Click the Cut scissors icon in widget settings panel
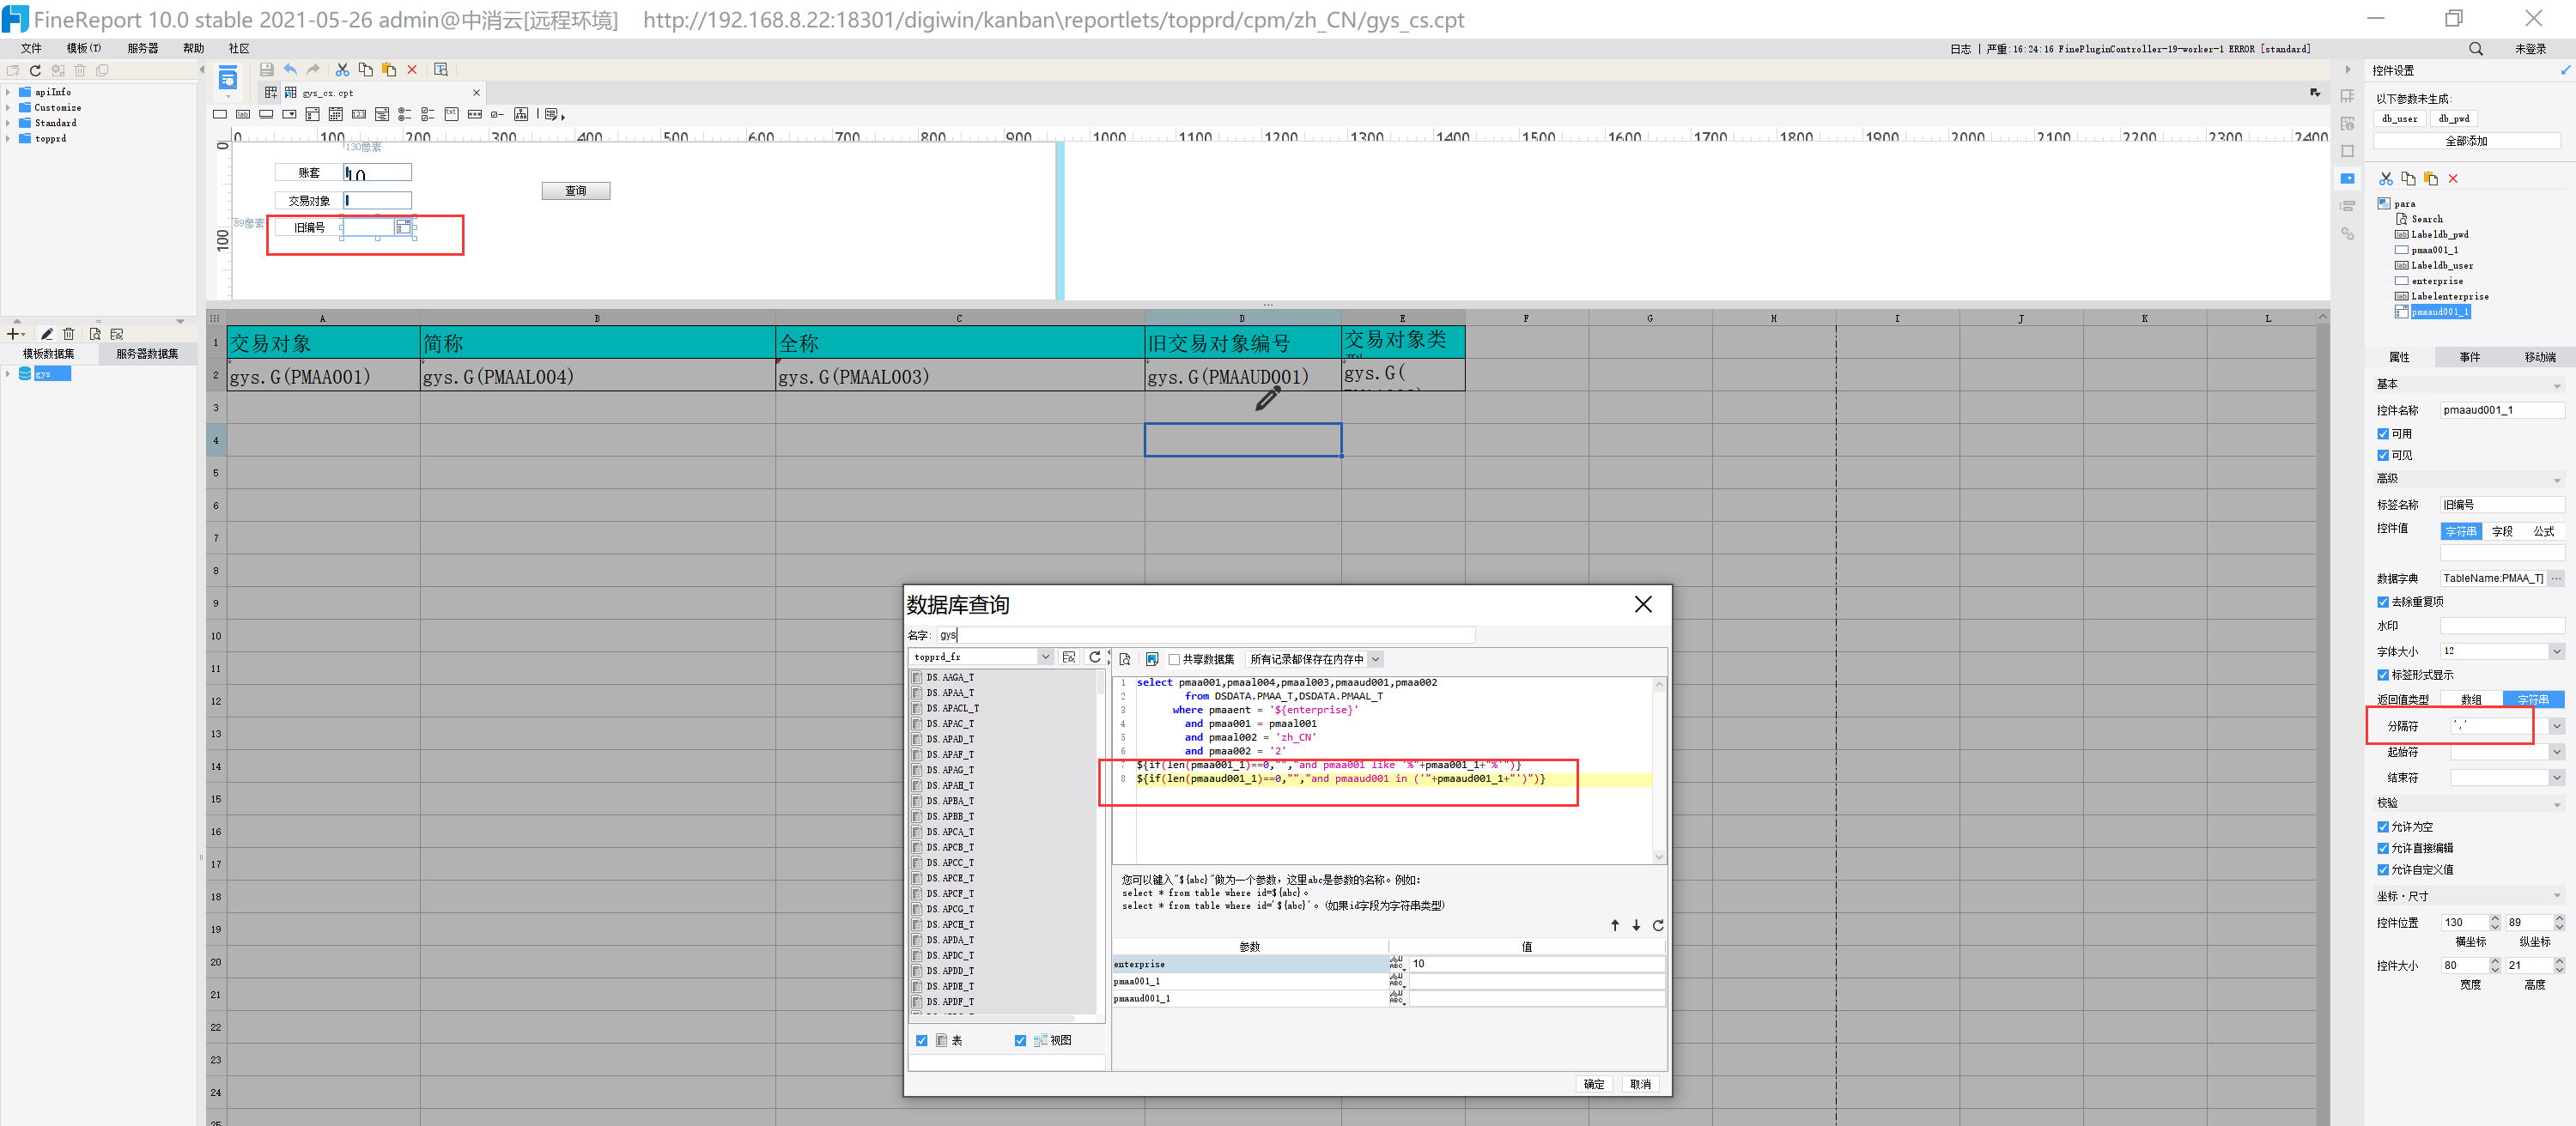The height and width of the screenshot is (1126, 2576). click(2386, 179)
